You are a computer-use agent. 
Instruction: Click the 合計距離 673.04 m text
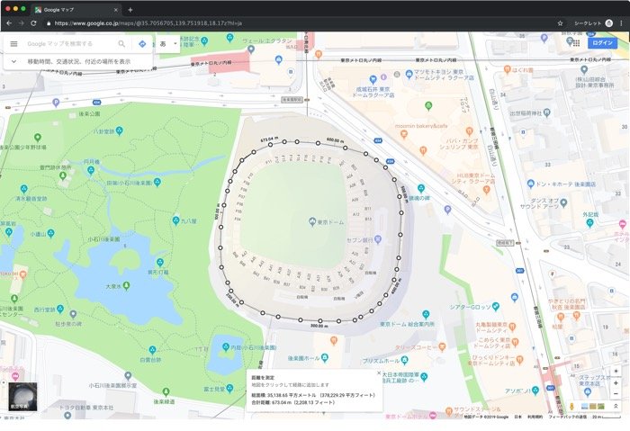pos(292,402)
